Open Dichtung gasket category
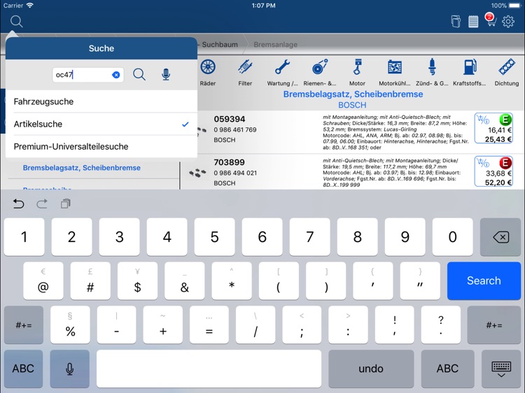The width and height of the screenshot is (525, 393). [x=507, y=73]
